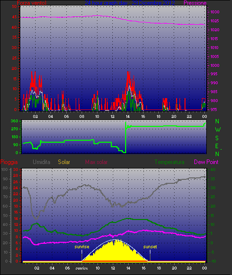This screenshot has height=275, width=232.
Task: Click the 14 hour tick on wind chart
Action: coord(128,116)
